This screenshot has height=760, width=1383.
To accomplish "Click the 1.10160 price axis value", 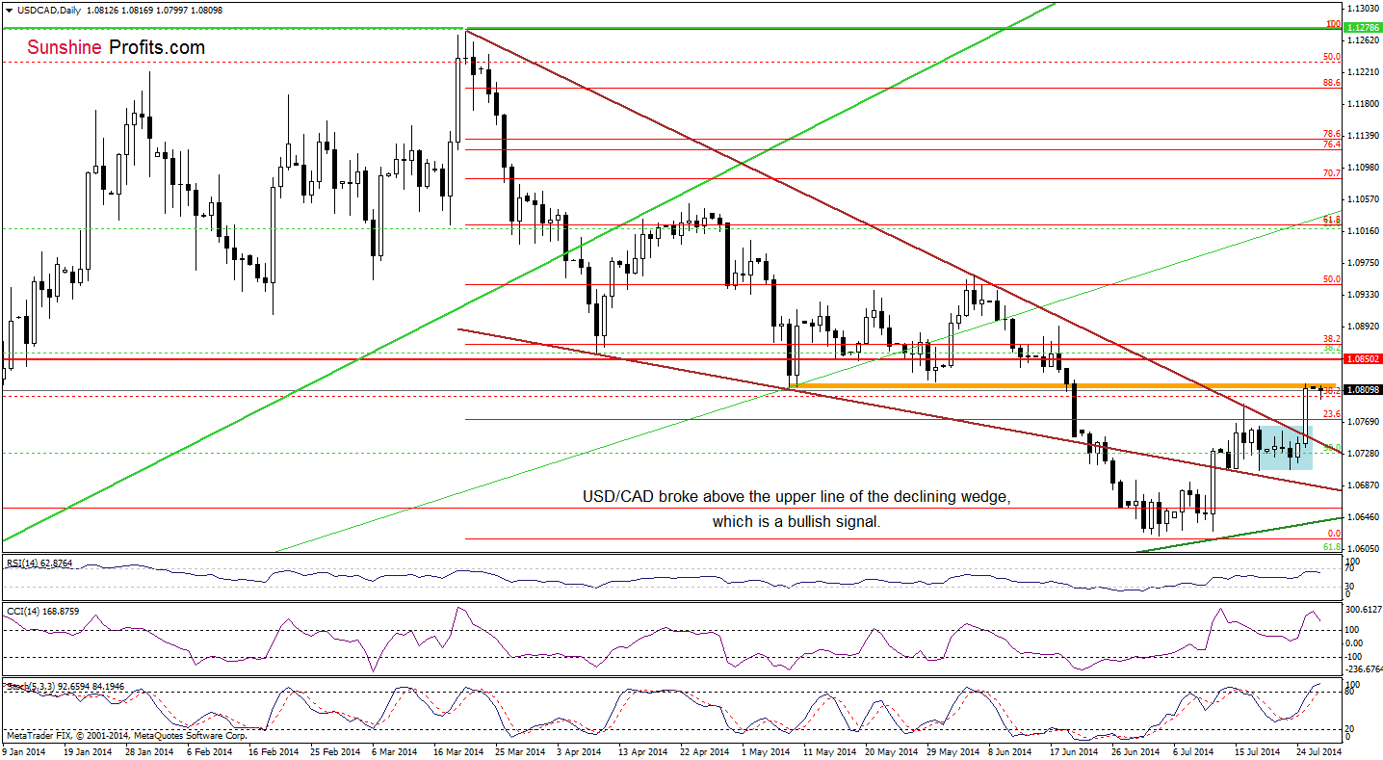I will tap(1364, 231).
